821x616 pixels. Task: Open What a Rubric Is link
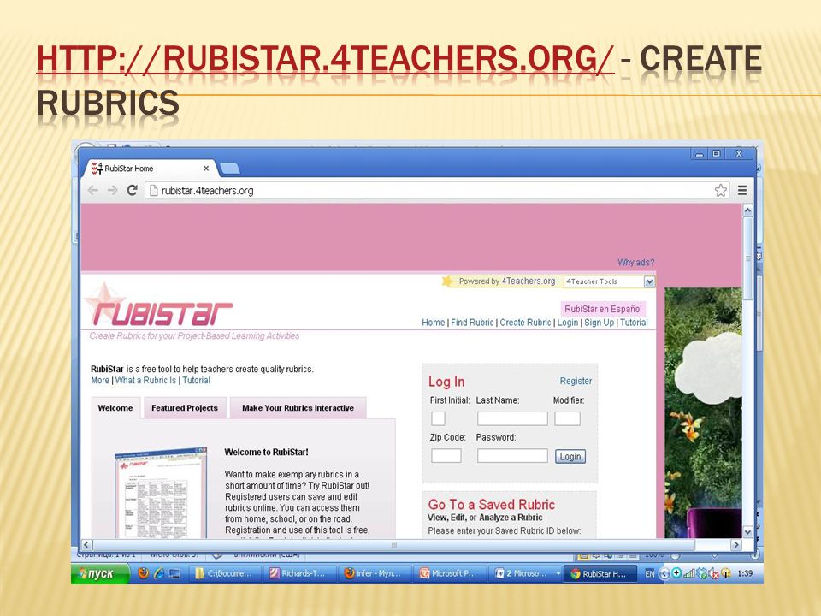pos(145,380)
